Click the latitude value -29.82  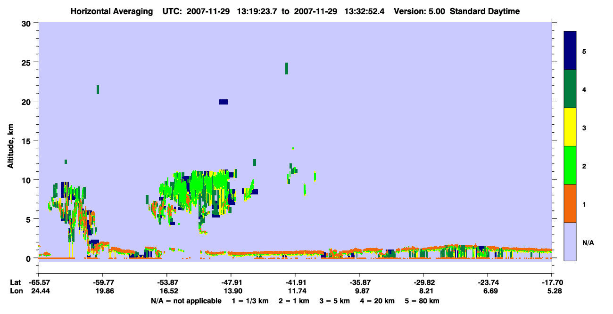[423, 282]
